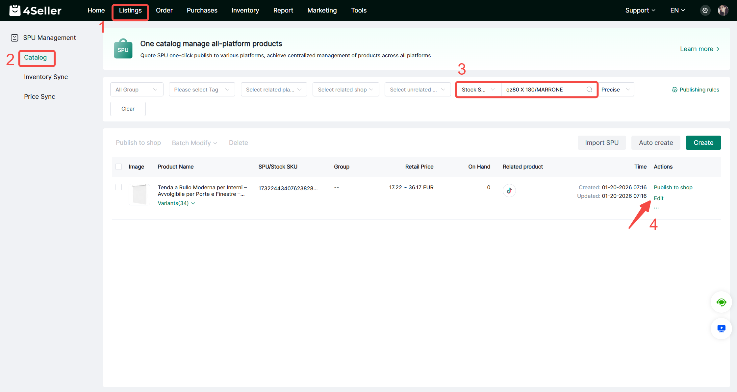Check the Tenda a Rullo product checkbox
The height and width of the screenshot is (392, 737).
[119, 187]
